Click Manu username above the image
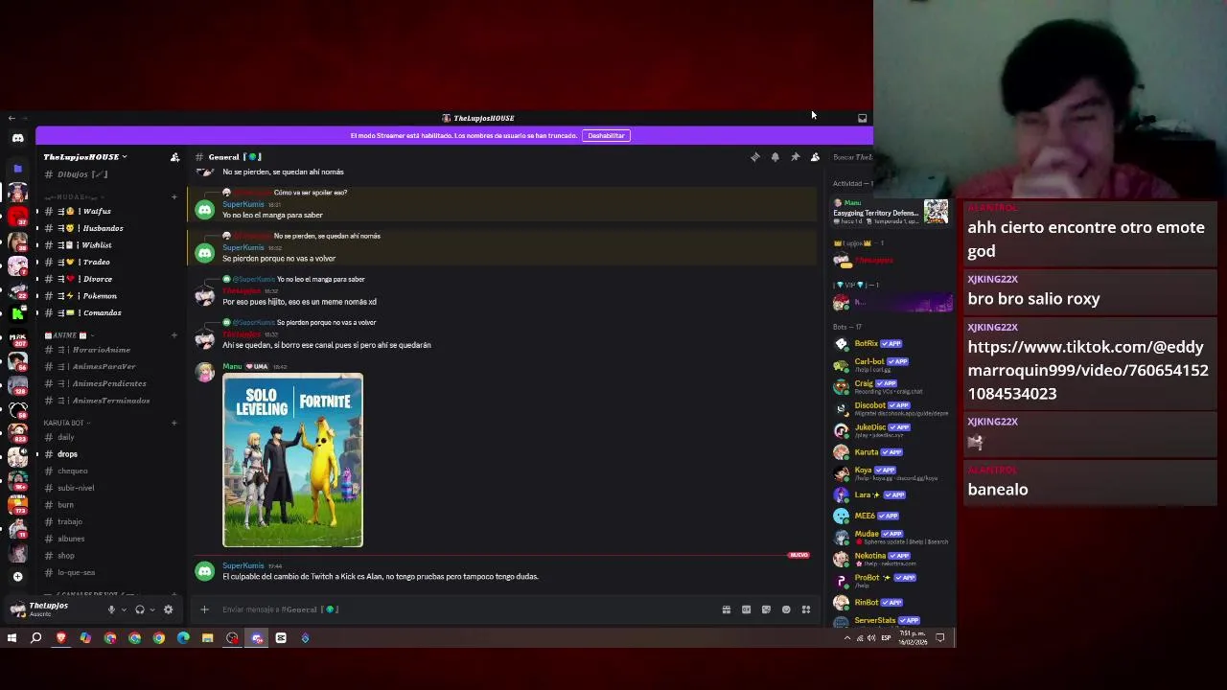Screen dimensions: 1227x690 click(232, 366)
